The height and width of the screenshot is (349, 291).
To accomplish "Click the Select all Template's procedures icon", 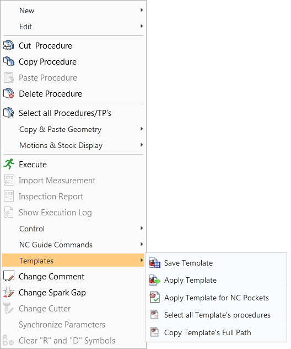I will coord(154,315).
